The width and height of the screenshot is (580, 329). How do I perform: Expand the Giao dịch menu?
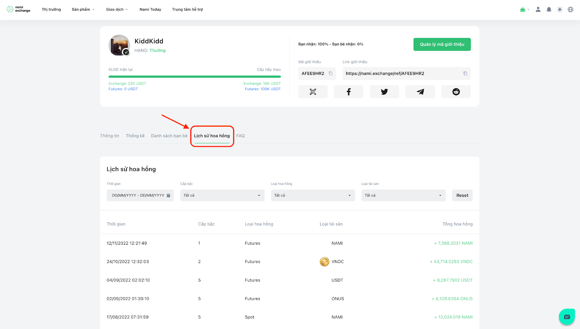click(117, 9)
